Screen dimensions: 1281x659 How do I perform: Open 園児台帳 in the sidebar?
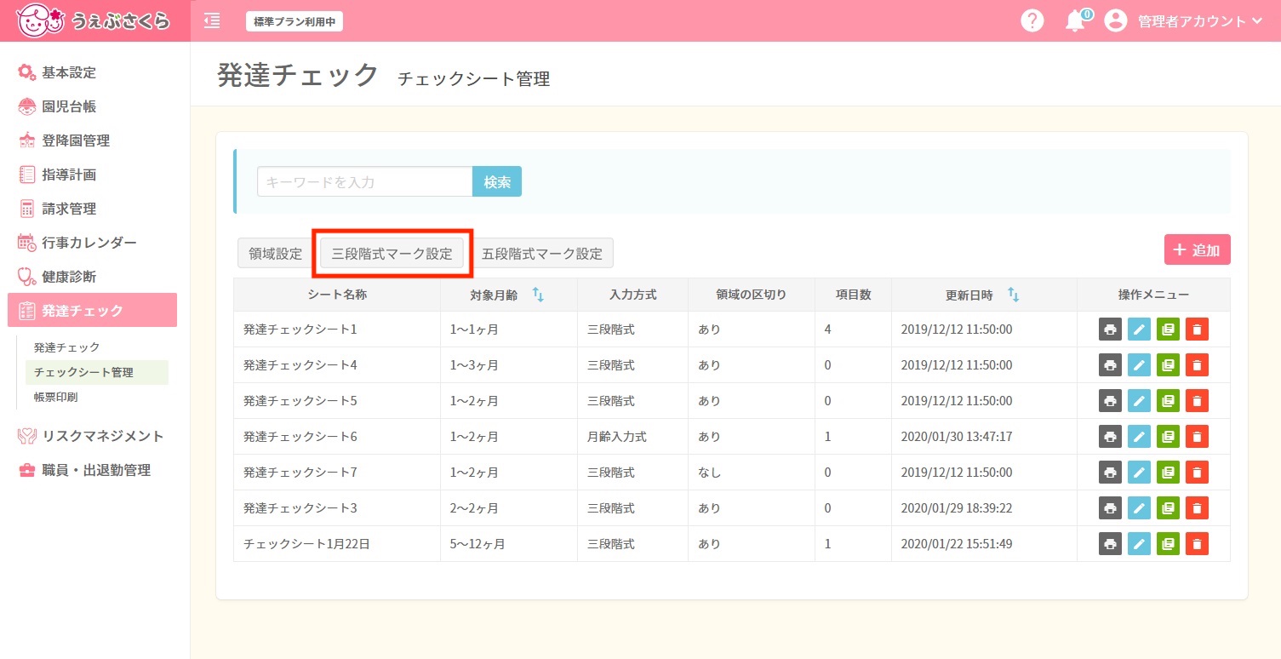[69, 106]
